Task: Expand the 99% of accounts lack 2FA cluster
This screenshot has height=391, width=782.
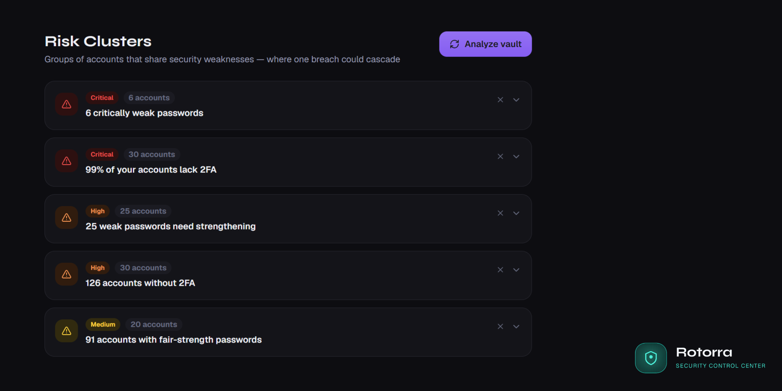Action: (x=516, y=156)
